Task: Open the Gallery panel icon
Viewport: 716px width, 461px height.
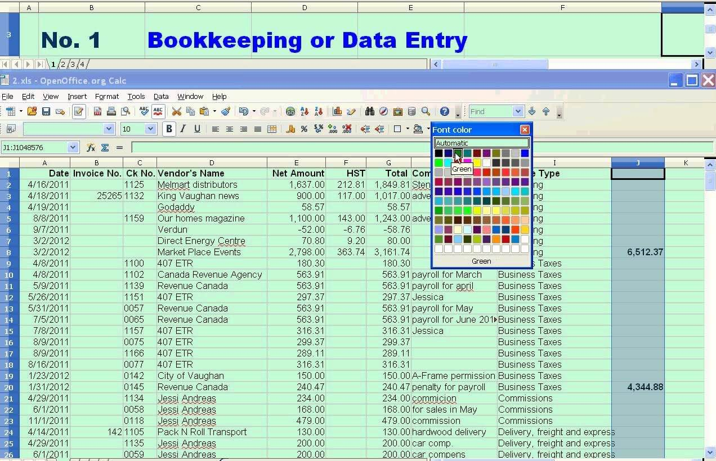Action: pos(398,111)
